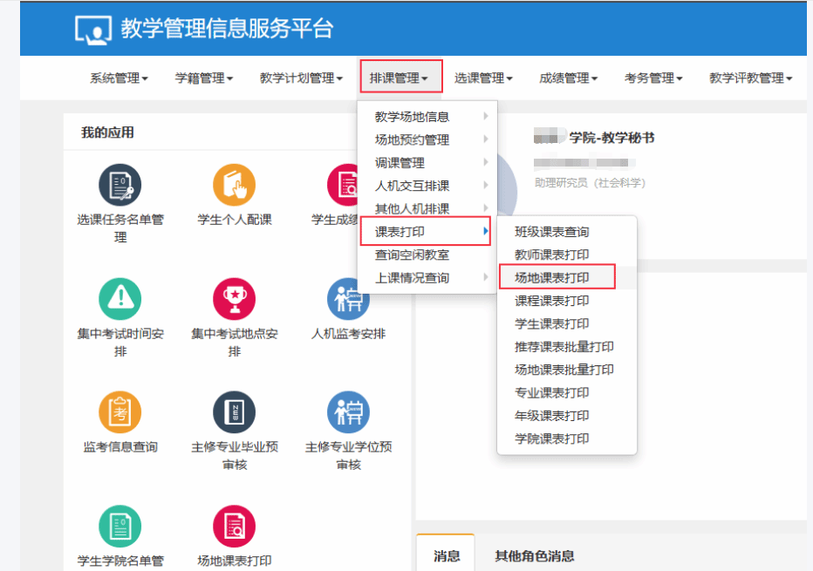Expand the 系统管理 dropdown menu
This screenshot has width=813, height=571.
click(x=119, y=78)
